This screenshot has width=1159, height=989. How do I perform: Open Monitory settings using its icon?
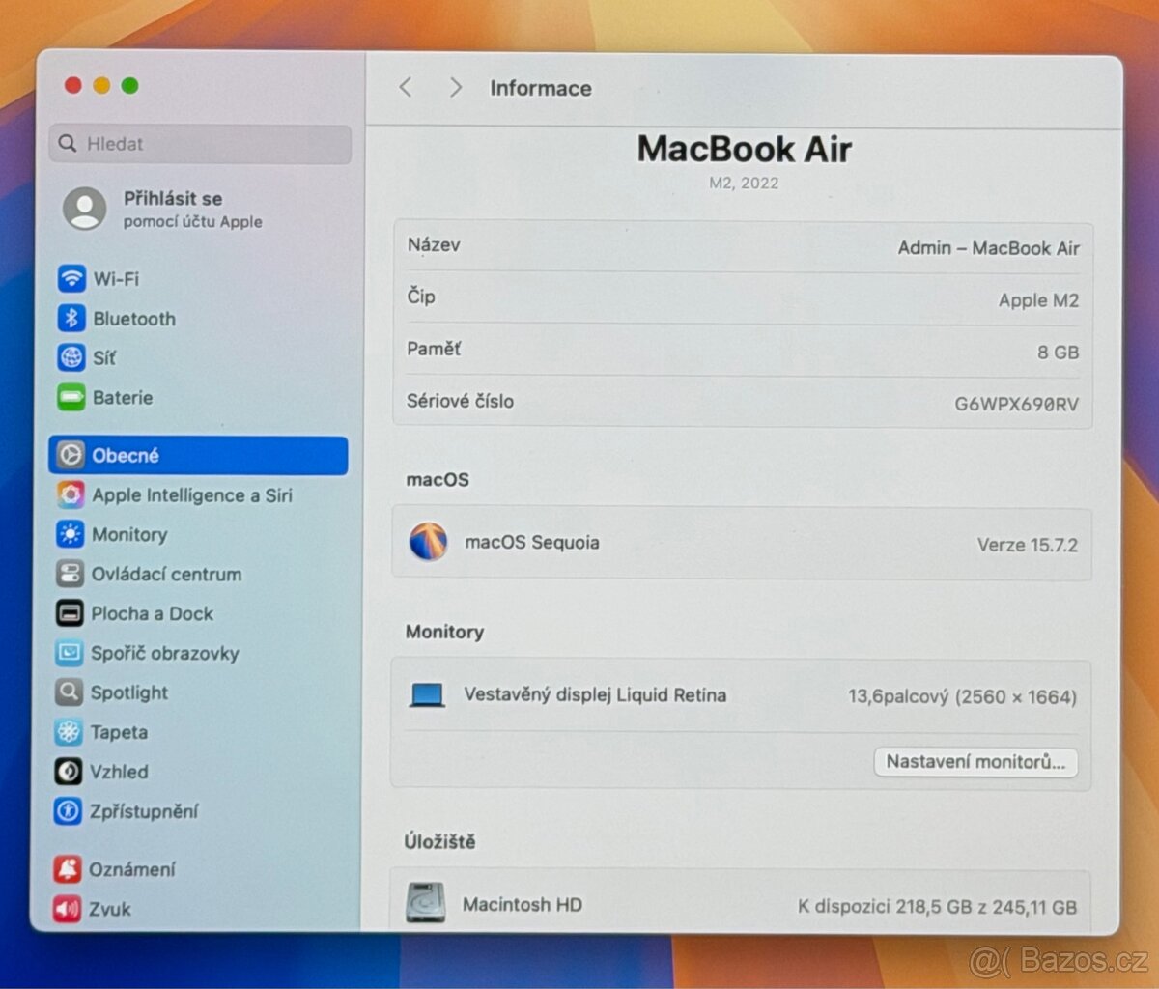pyautogui.click(x=71, y=534)
